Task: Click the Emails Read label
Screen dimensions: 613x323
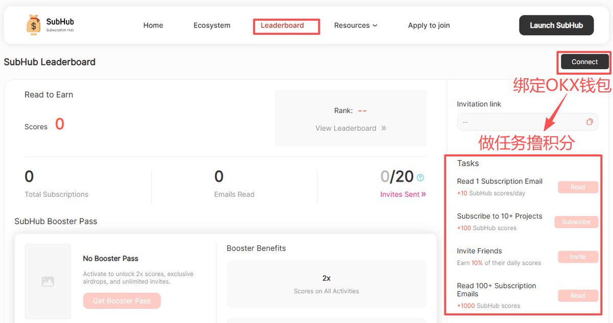Action: coord(234,194)
